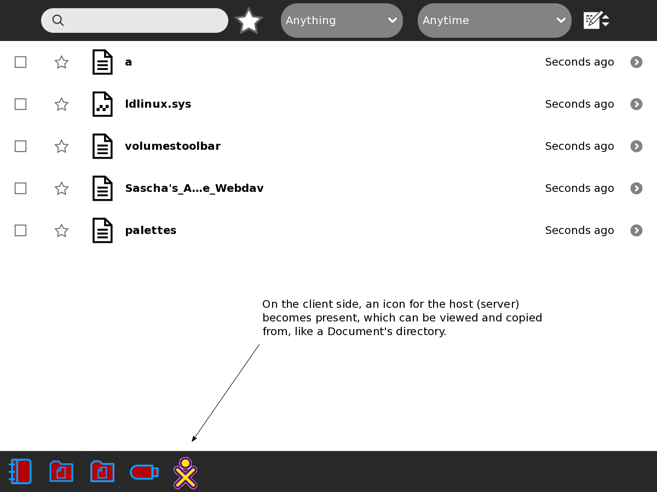The width and height of the screenshot is (657, 492).
Task: Click the ldlinux.sys file type icon
Action: (x=102, y=104)
